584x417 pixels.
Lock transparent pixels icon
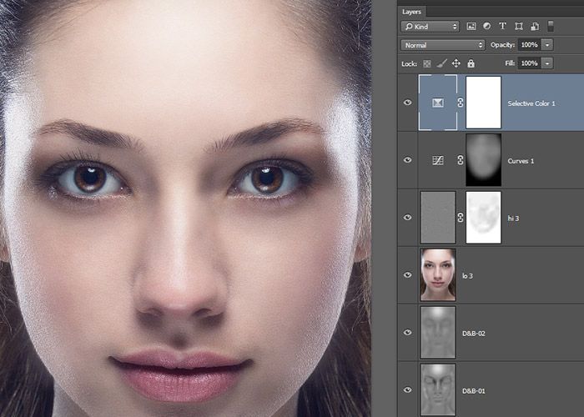tap(427, 63)
